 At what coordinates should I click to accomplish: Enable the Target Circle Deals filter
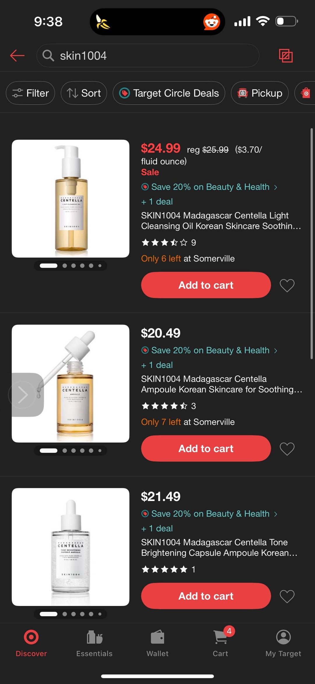click(169, 93)
